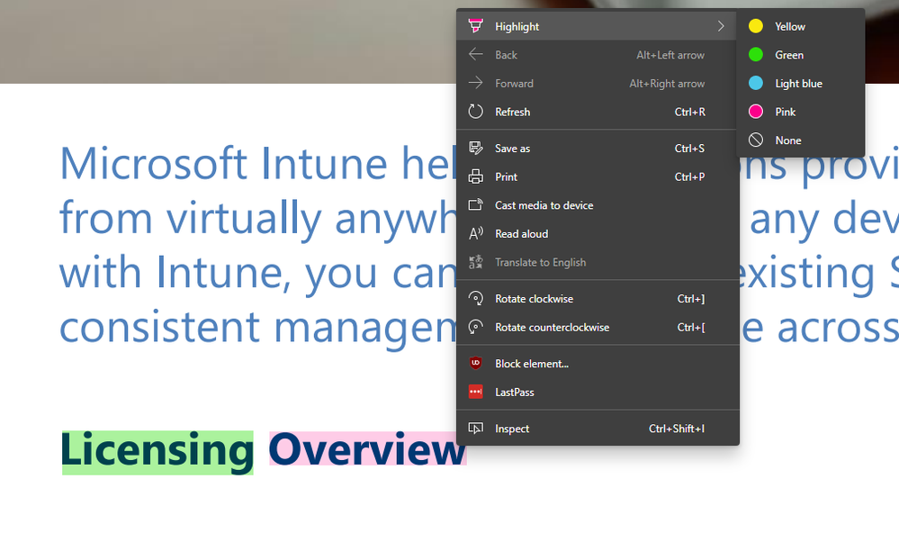Click the Highlight marker icon

point(475,26)
